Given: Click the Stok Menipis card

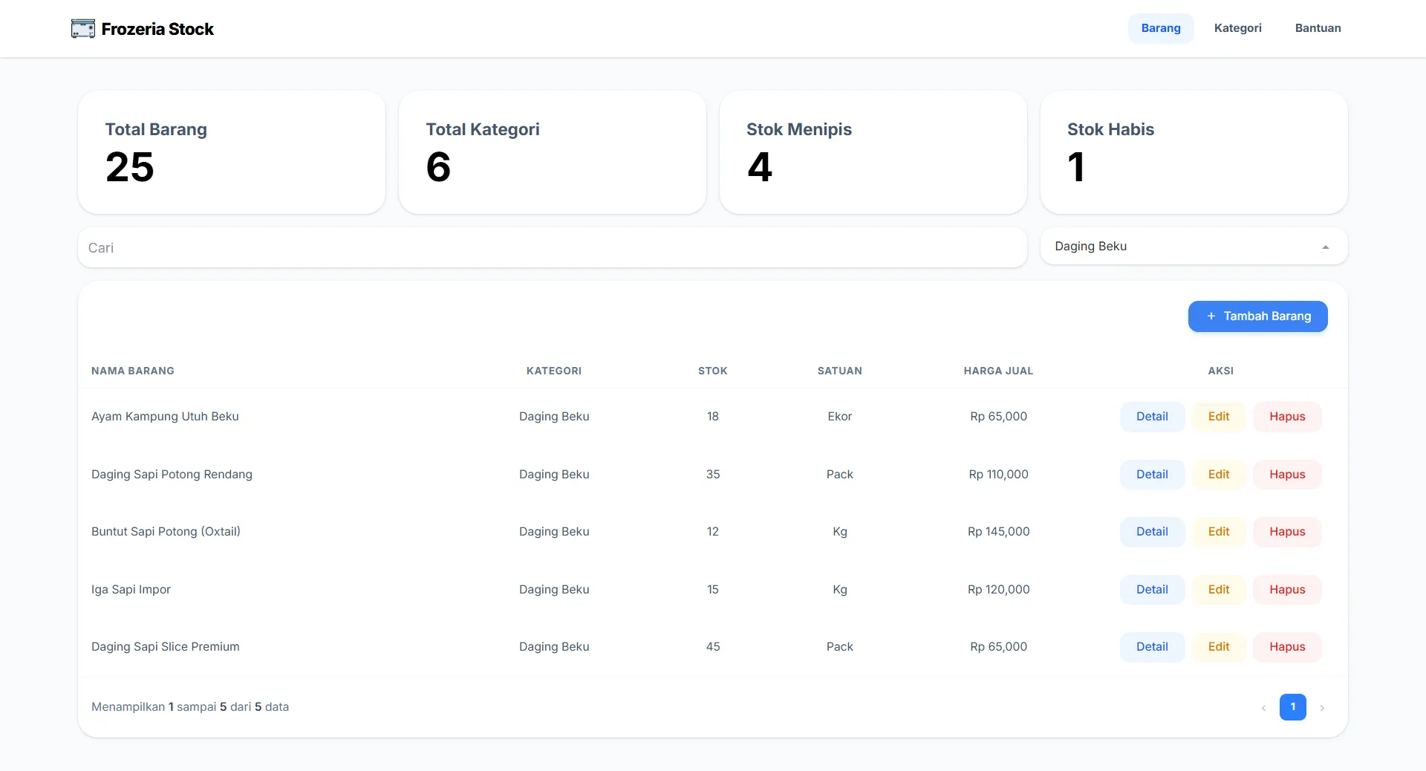Looking at the screenshot, I should [873, 153].
